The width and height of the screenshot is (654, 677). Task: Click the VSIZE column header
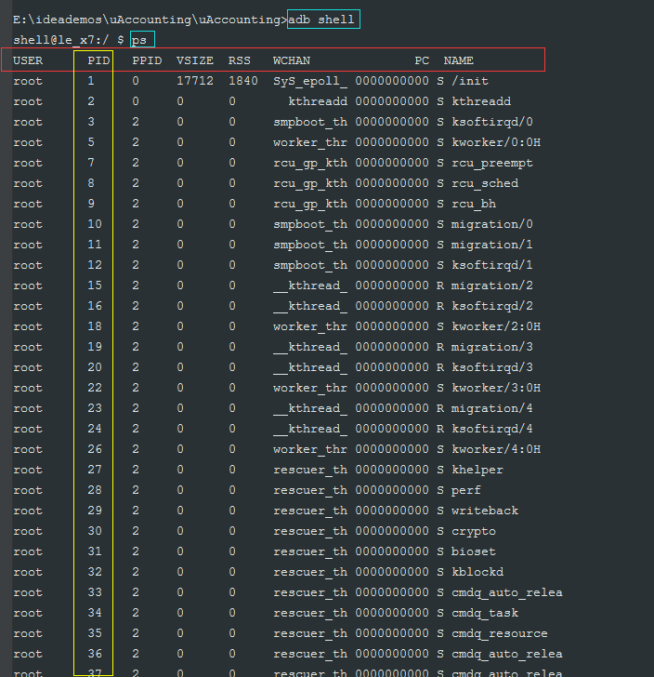195,60
